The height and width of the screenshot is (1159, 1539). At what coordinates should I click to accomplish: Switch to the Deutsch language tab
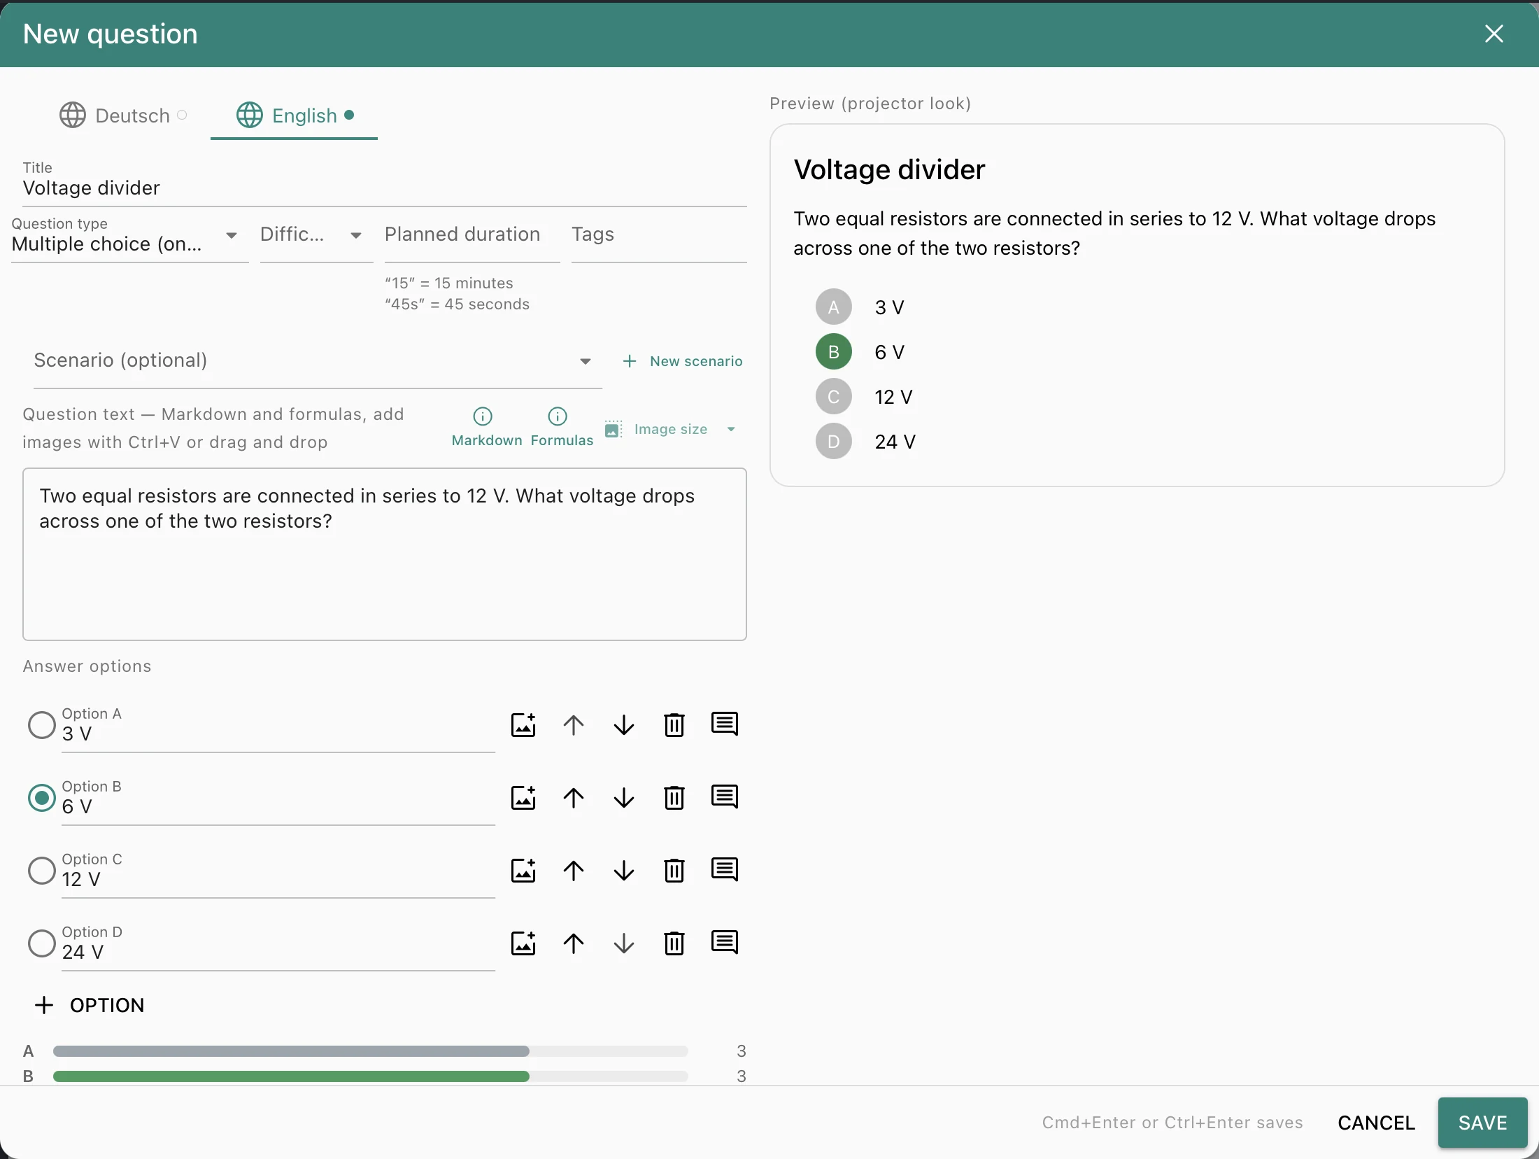pyautogui.click(x=123, y=115)
